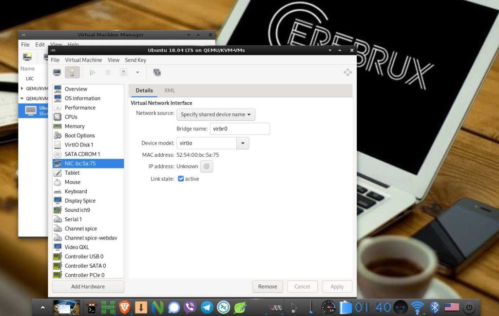Uncheck the Link state active checkbox
Screen dimensions: 499x316
click(181, 179)
